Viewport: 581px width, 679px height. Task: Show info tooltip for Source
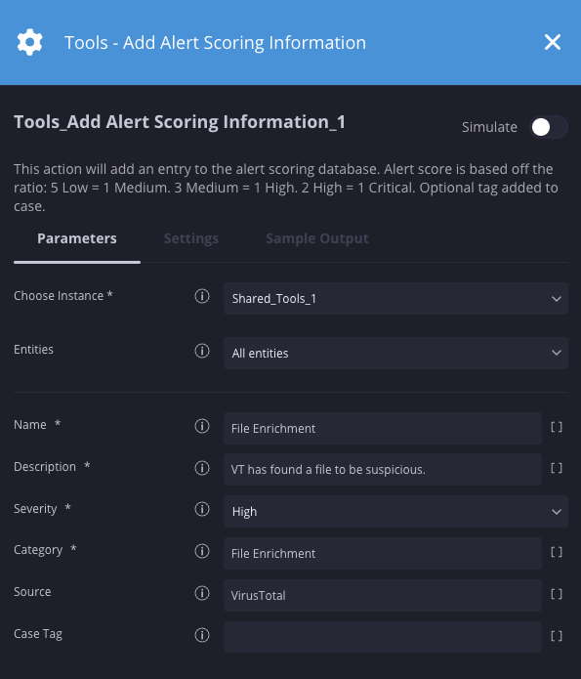coord(202,593)
